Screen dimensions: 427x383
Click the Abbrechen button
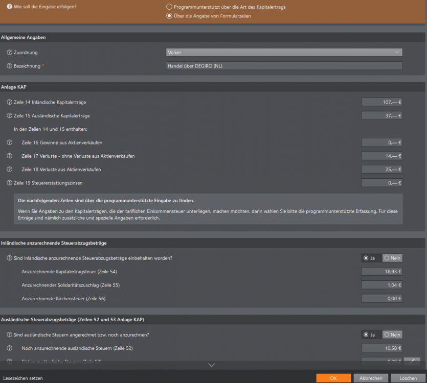click(371, 378)
